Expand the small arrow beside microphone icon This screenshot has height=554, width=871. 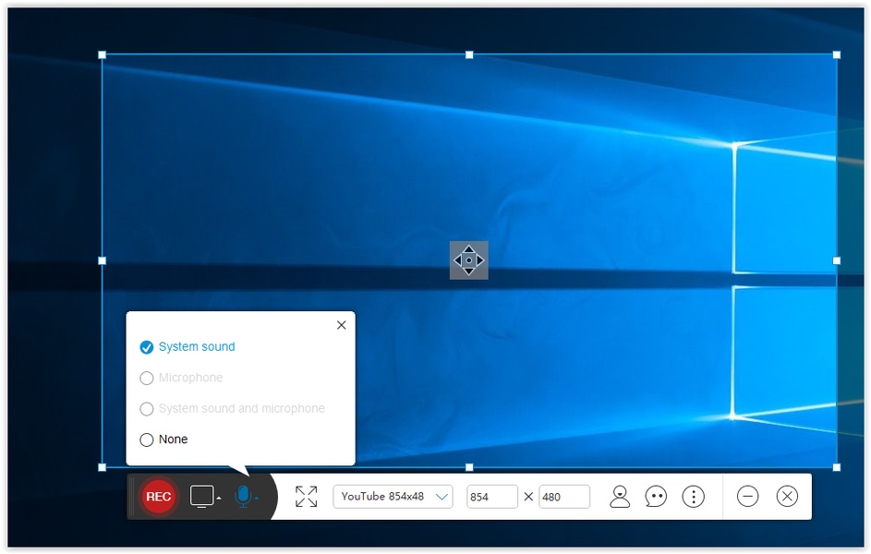[257, 499]
